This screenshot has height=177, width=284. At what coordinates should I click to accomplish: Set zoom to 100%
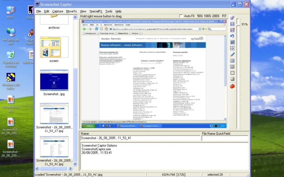(x=208, y=16)
